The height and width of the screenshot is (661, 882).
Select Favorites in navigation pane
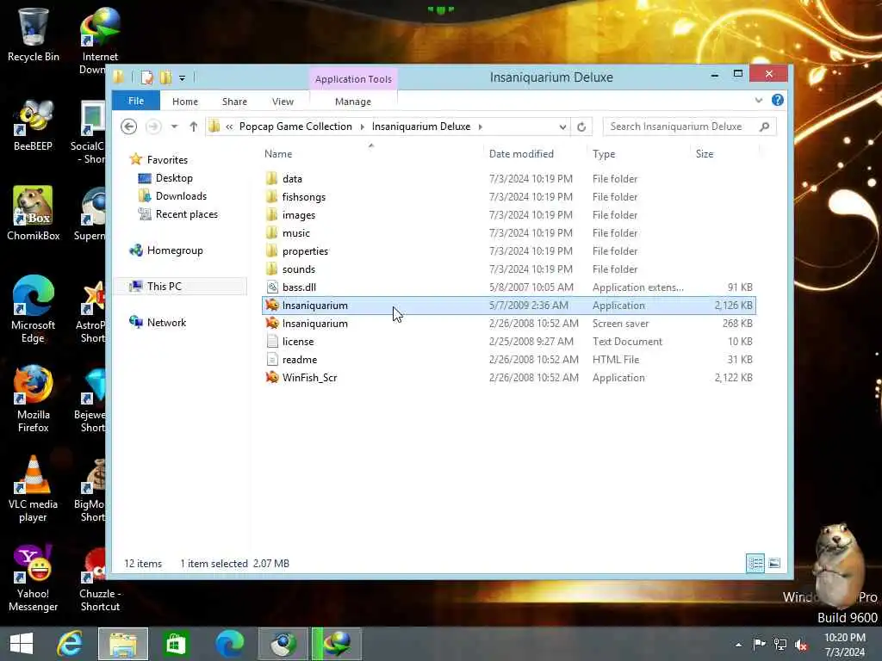[167, 159]
